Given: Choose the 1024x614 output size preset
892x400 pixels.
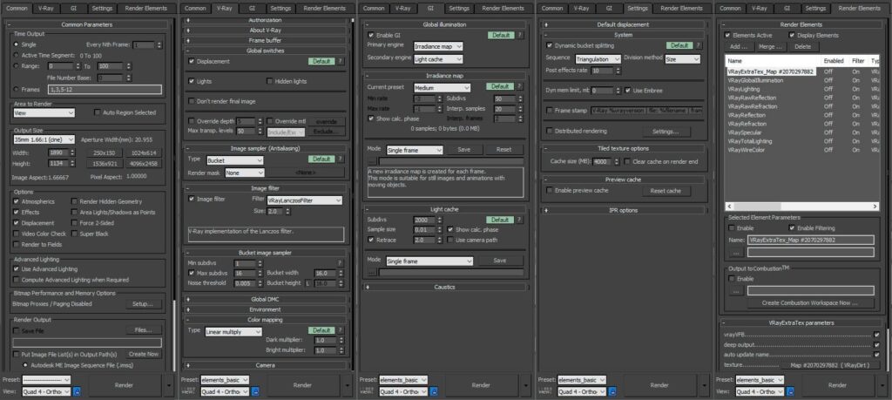Looking at the screenshot, I should click(144, 153).
